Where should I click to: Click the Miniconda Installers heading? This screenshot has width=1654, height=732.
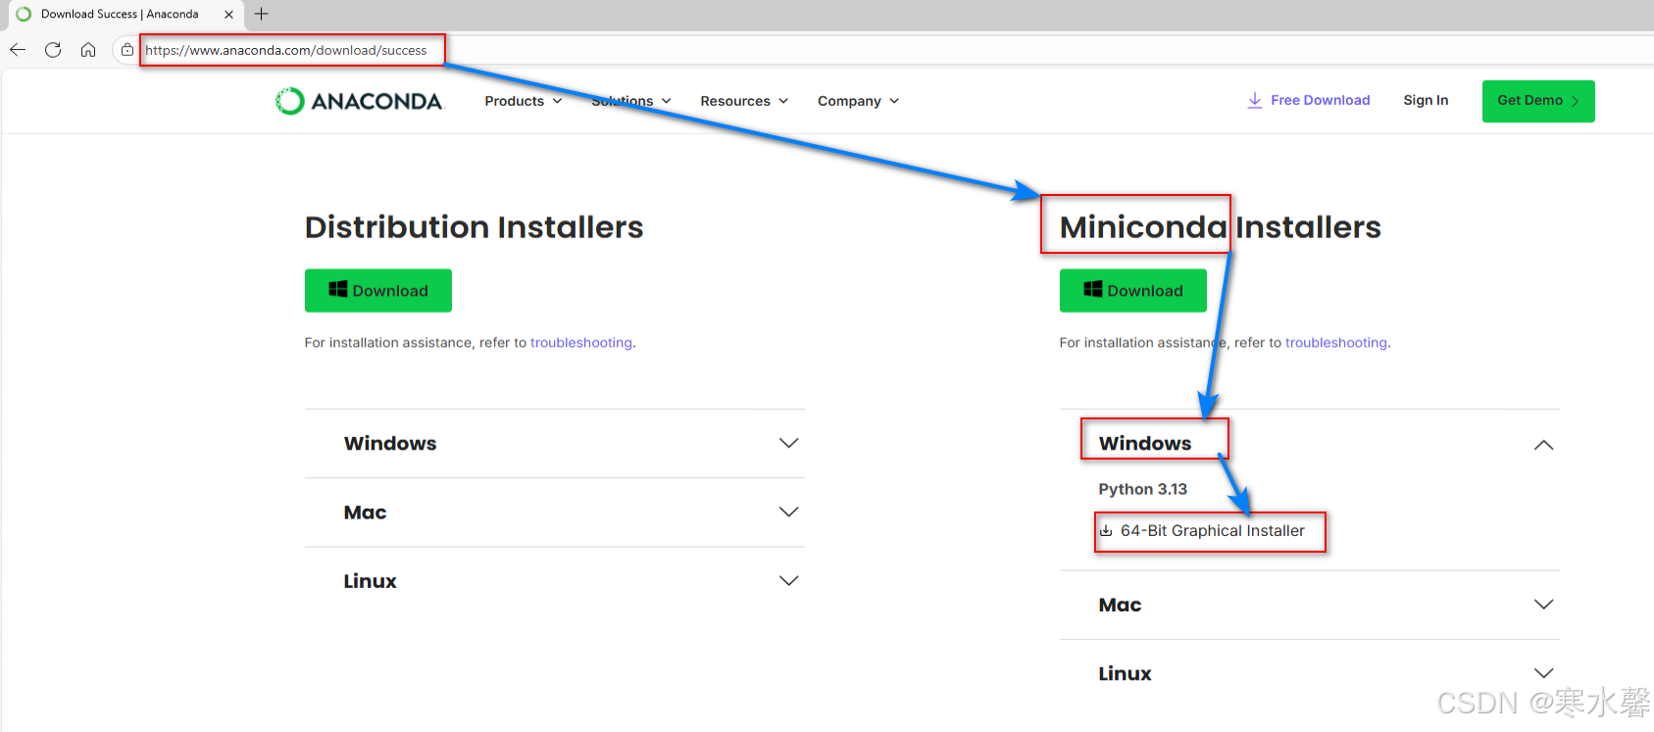(x=1221, y=227)
